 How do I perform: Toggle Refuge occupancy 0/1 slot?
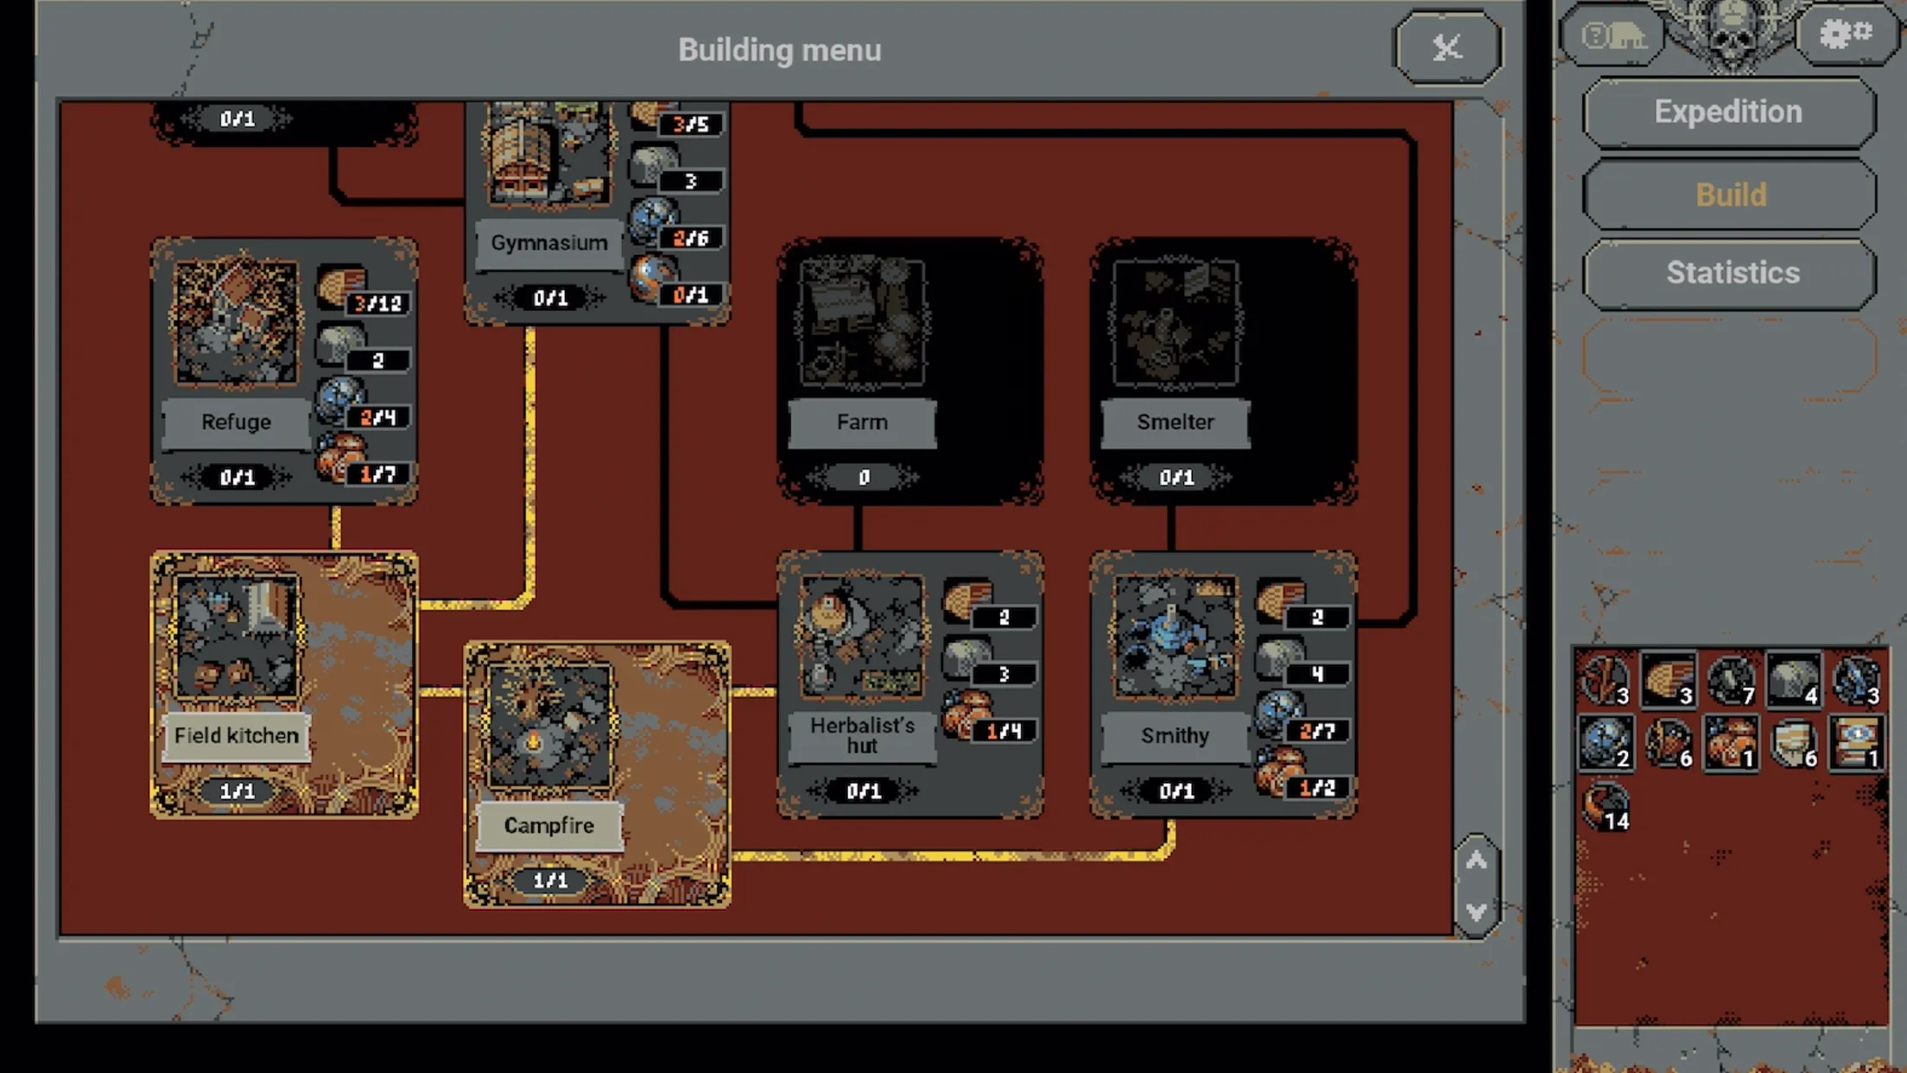[x=236, y=475]
